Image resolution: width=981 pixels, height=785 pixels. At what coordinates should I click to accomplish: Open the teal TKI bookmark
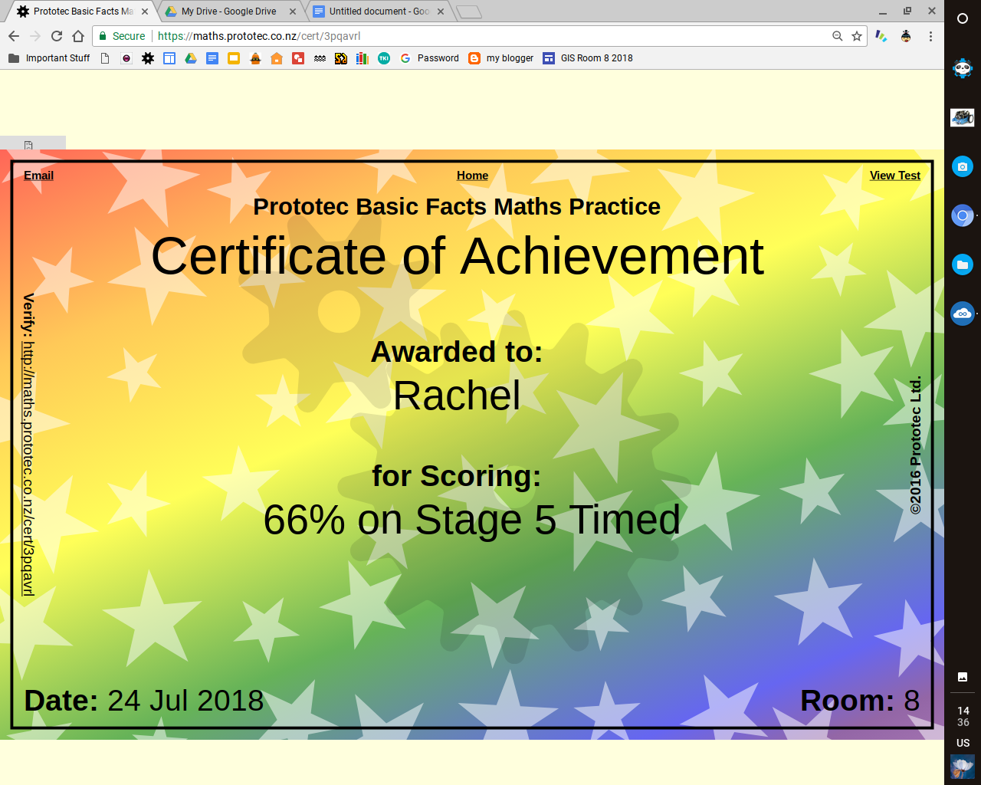[x=384, y=58]
